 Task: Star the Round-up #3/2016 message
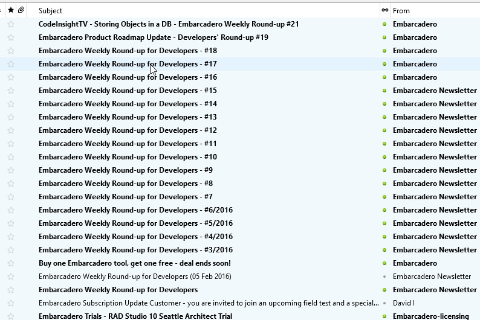pyautogui.click(x=11, y=250)
